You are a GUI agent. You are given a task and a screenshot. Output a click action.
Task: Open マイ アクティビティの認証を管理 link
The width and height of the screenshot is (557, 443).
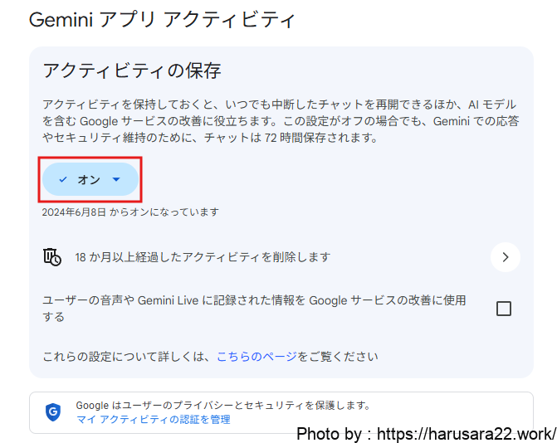click(153, 420)
